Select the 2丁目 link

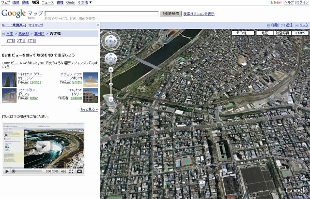21,41
